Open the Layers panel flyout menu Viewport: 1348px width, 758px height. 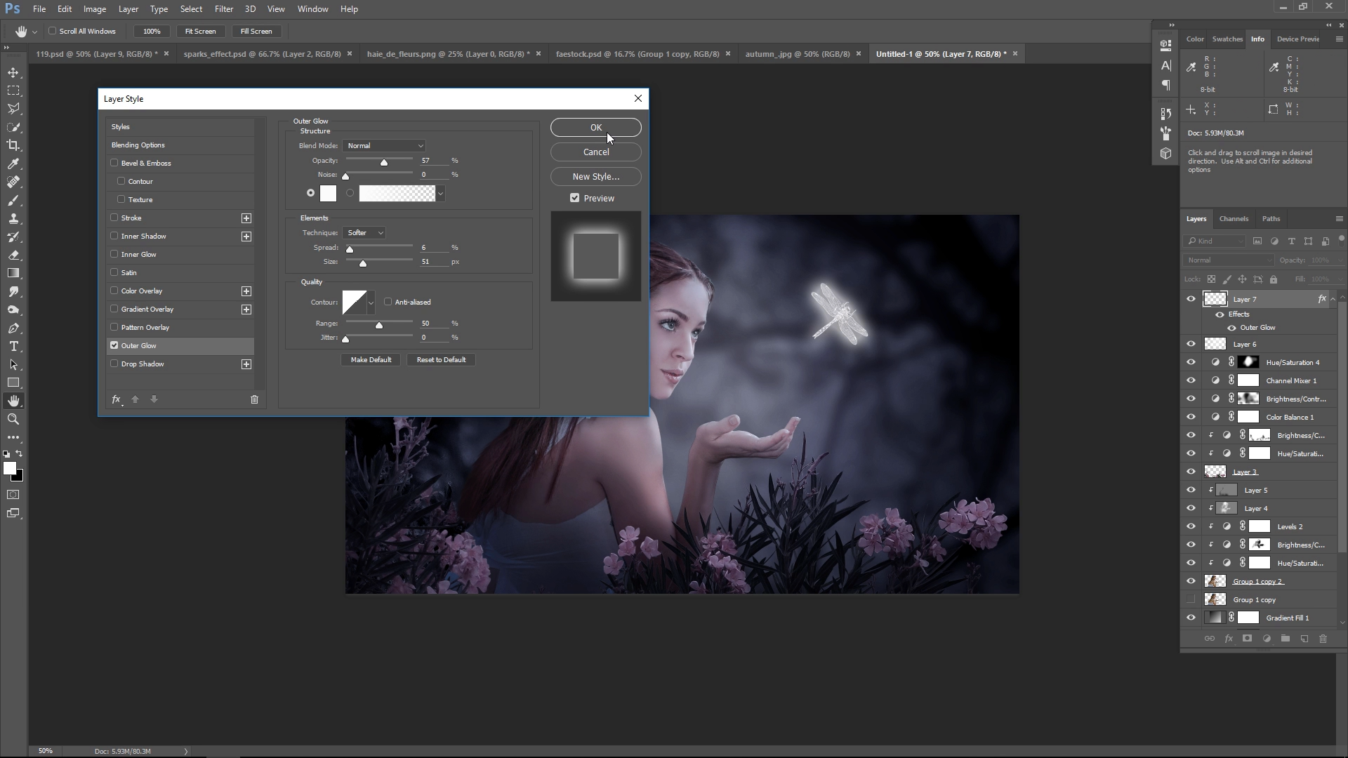click(x=1339, y=219)
